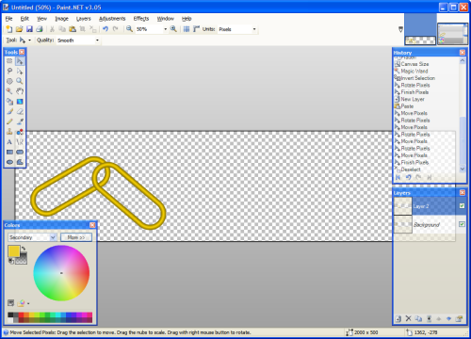
Task: Toggle the pixel grid icon
Action: [187, 29]
